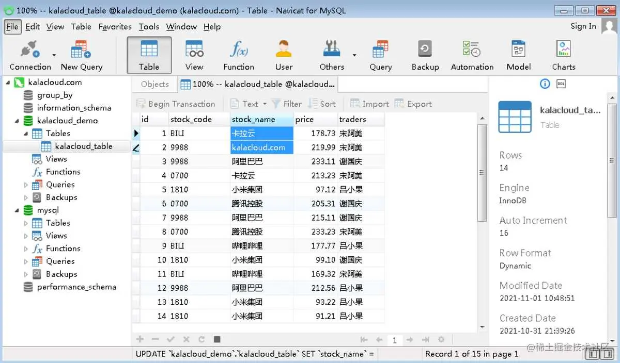Click the Sort button

point(322,104)
